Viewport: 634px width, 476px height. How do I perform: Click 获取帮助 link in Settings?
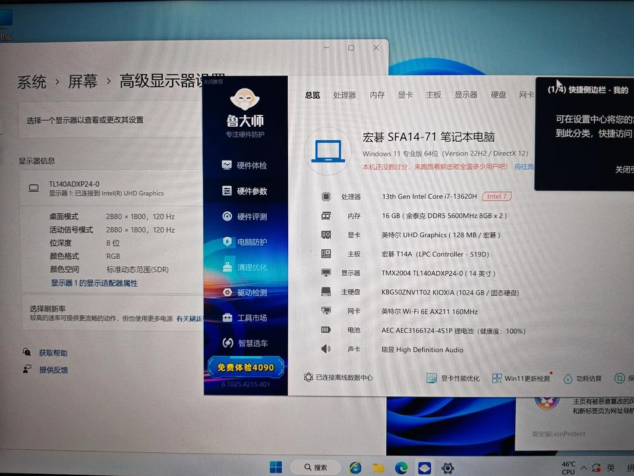(53, 353)
